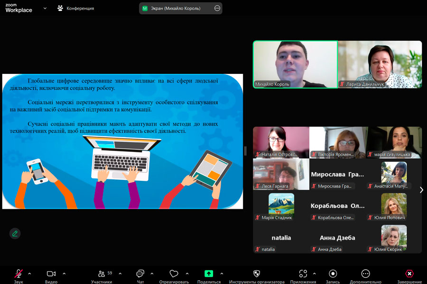Select марія сивулицька video tile
Image resolution: width=427 pixels, height=284 pixels.
coord(394,142)
